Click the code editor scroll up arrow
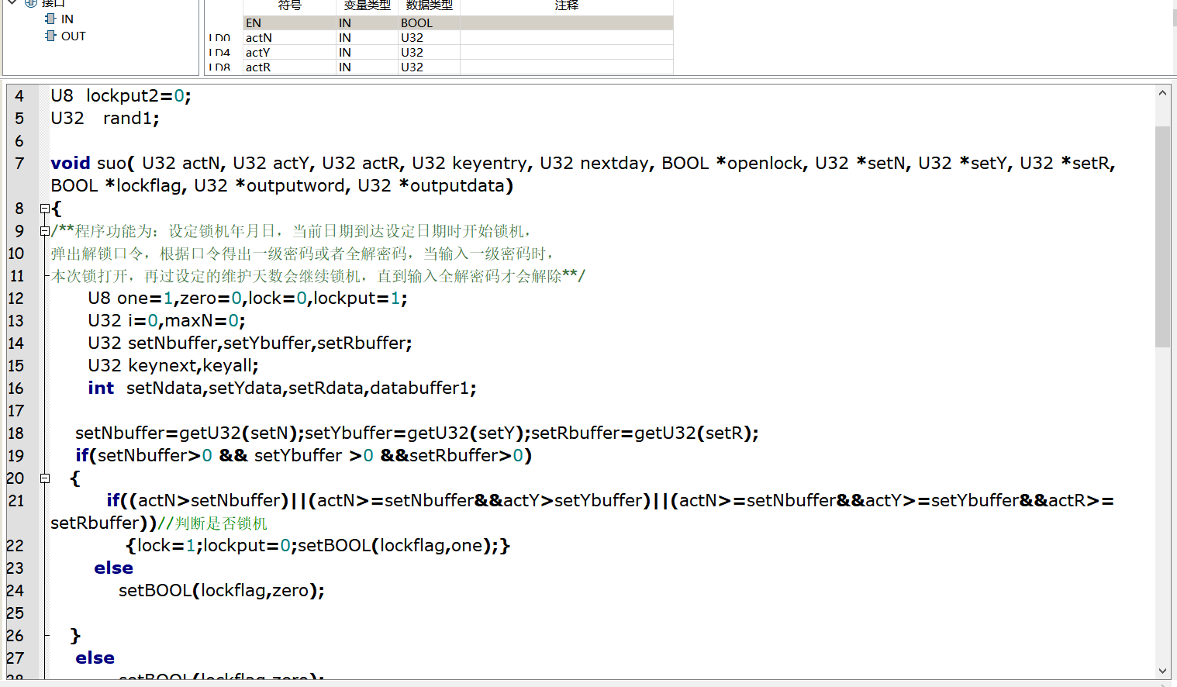1177x687 pixels. point(1162,93)
